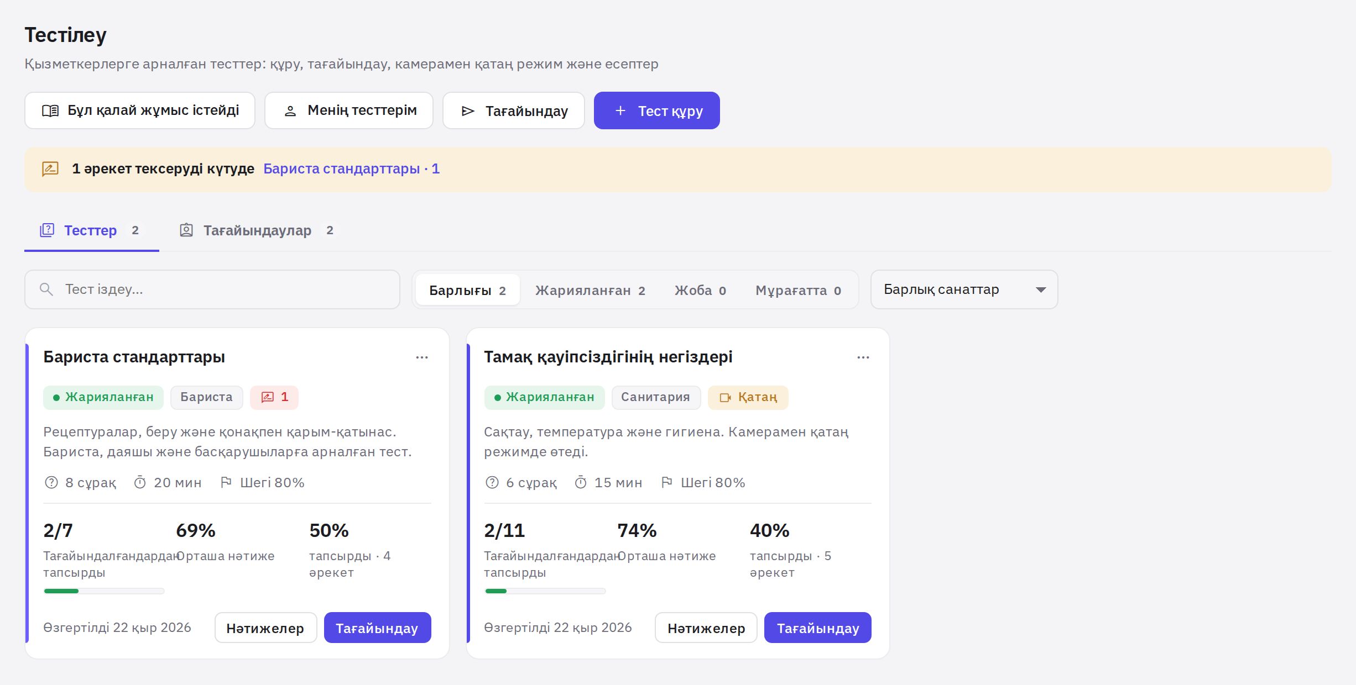
Task: Click 'Тағайындау' on the Тамақ қауіпсіздігінің card
Action: tap(818, 628)
